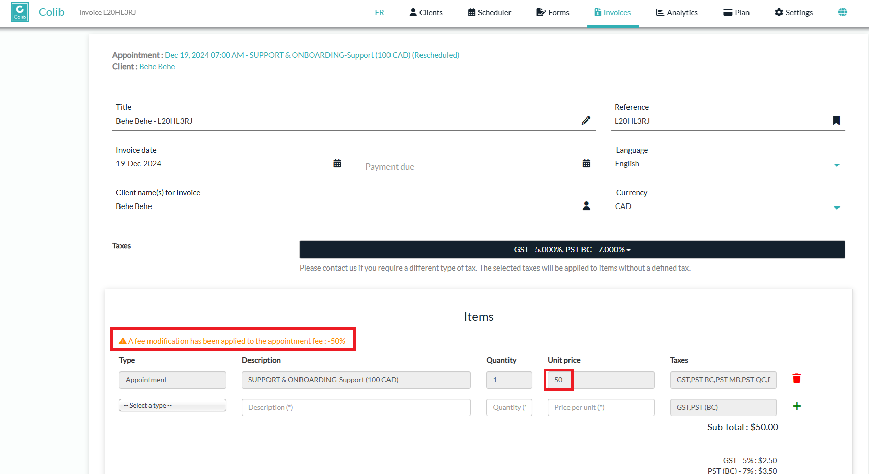Viewport: 869px width, 474px height.
Task: Add new item with green plus icon
Action: (x=797, y=406)
